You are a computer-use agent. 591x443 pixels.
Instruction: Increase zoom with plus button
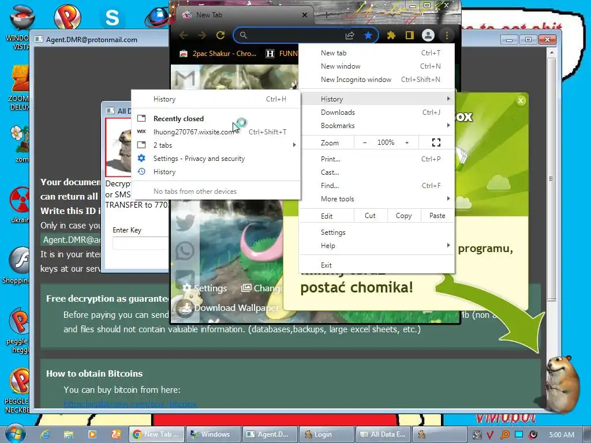407,142
